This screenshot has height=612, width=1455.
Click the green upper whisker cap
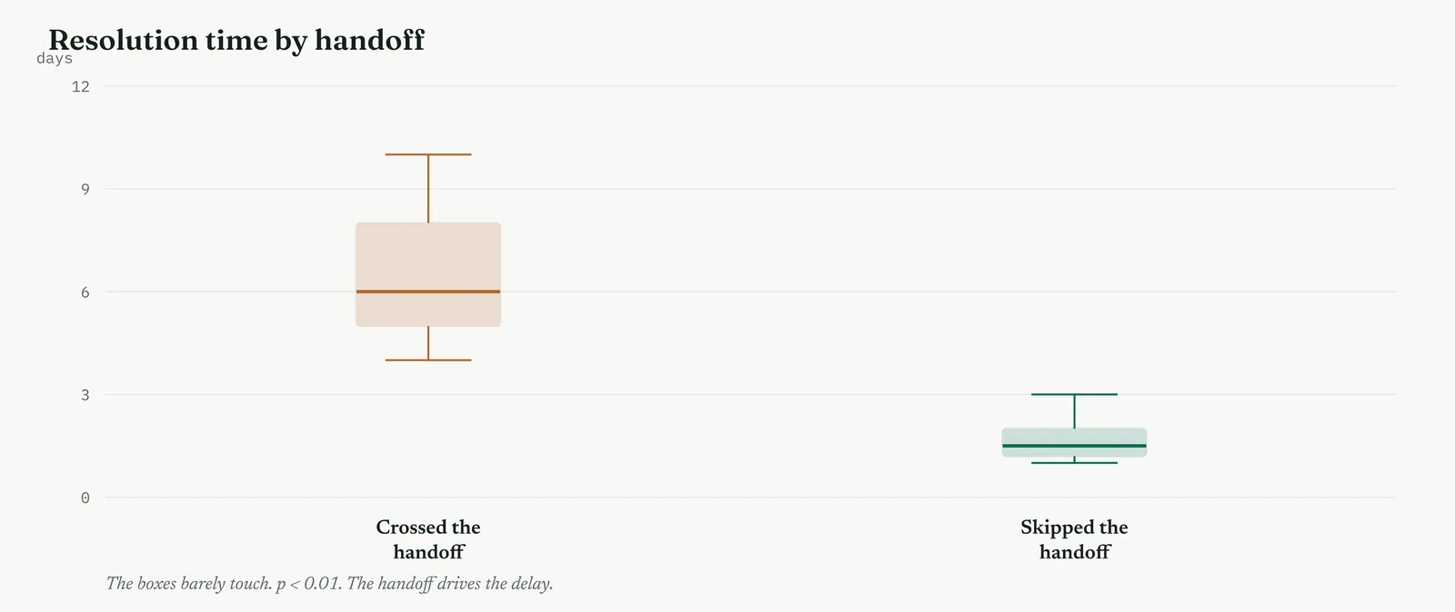coord(1074,394)
